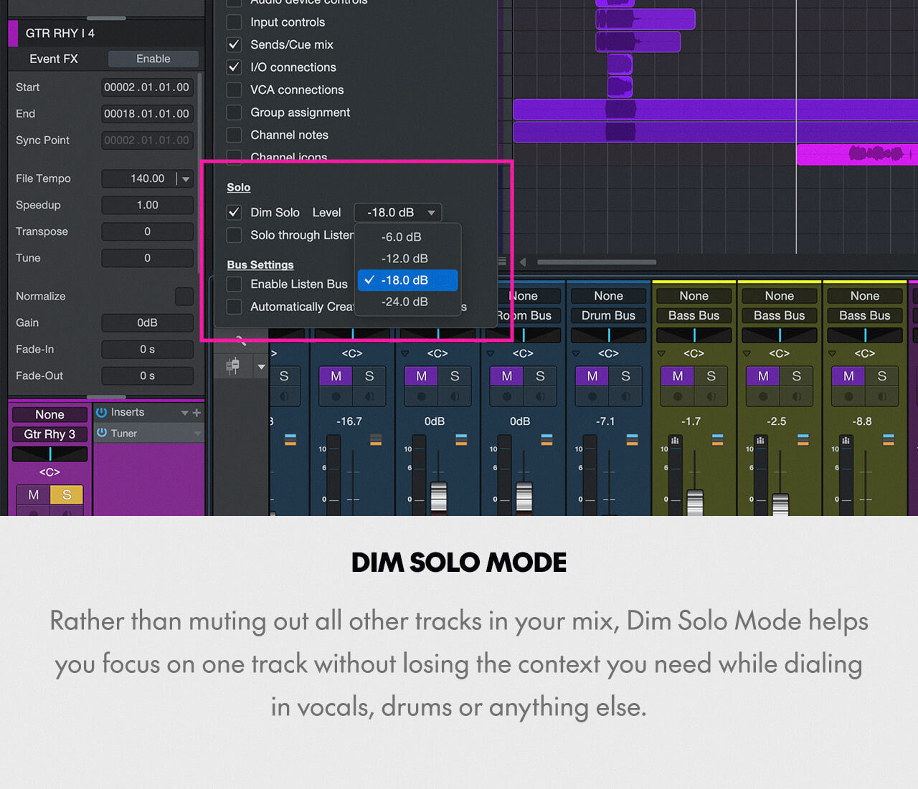The width and height of the screenshot is (918, 789).
Task: Choose -12.0 dB from the level menu
Action: coord(408,258)
